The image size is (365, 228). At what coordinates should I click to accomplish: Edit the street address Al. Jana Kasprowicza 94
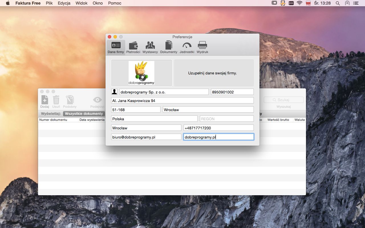[182, 100]
